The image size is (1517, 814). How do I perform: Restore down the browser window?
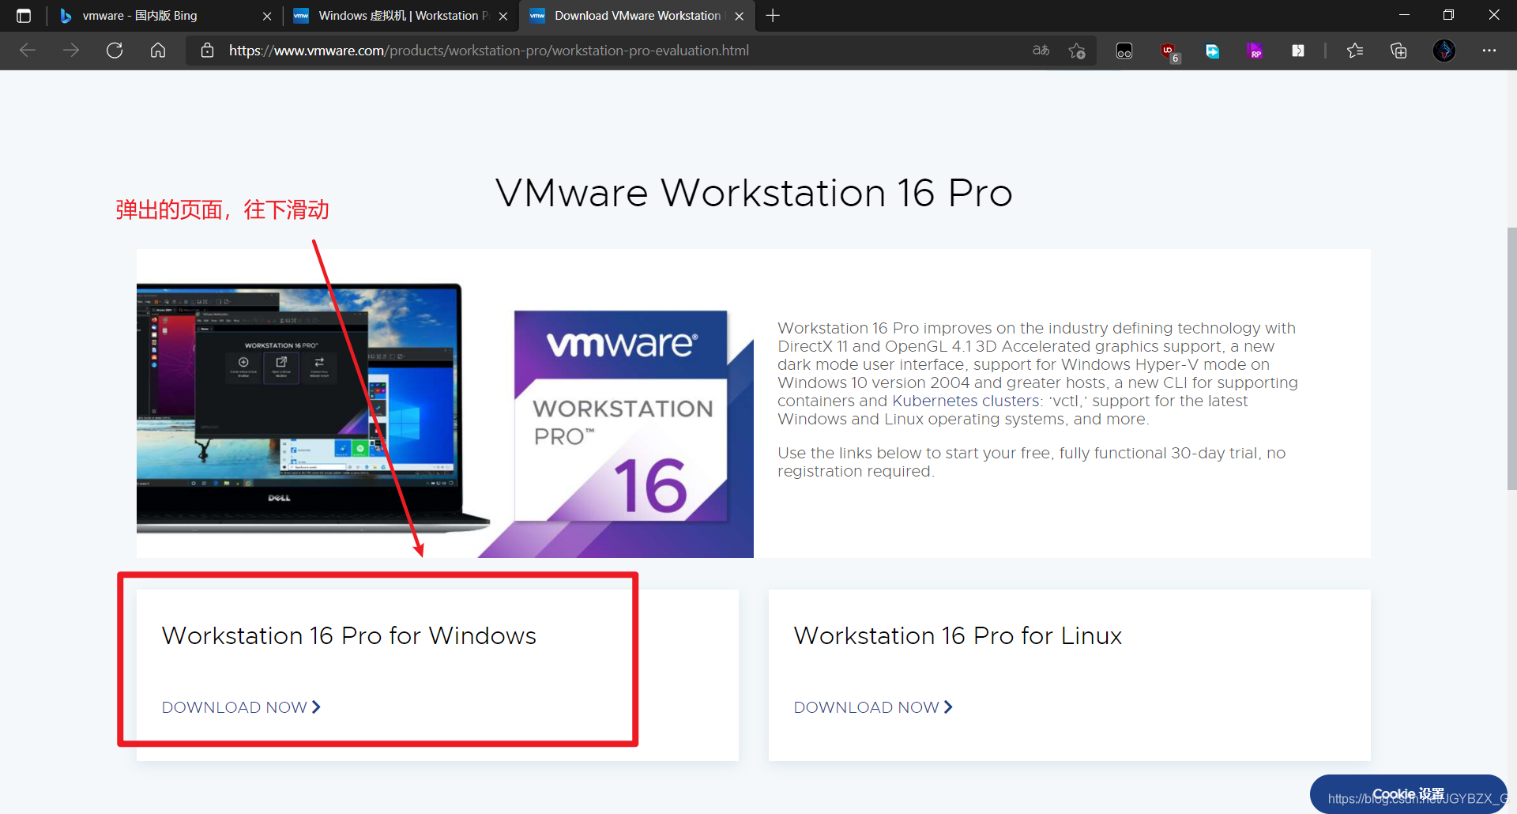coord(1448,15)
